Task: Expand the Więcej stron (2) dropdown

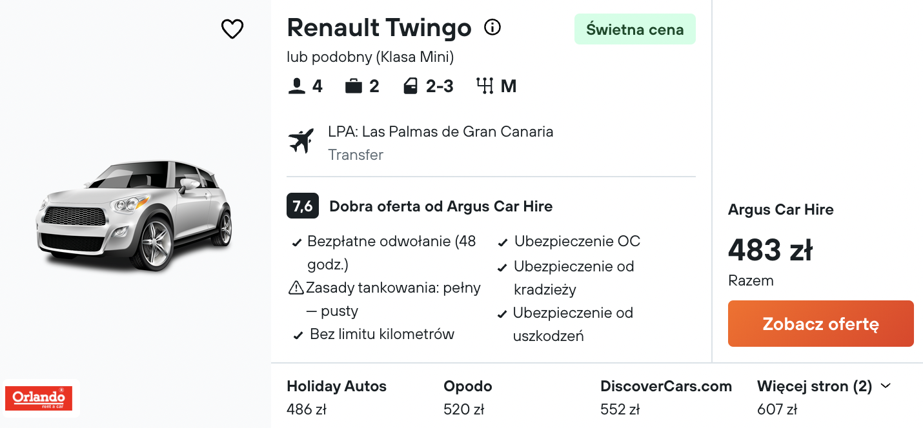Action: point(824,387)
